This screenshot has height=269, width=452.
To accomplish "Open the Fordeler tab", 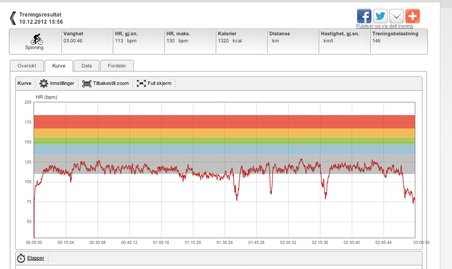I will 117,66.
